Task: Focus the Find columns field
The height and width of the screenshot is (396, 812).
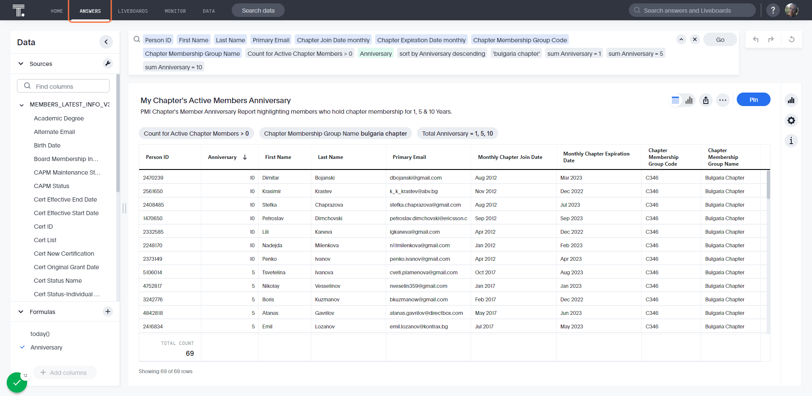Action: [x=63, y=86]
